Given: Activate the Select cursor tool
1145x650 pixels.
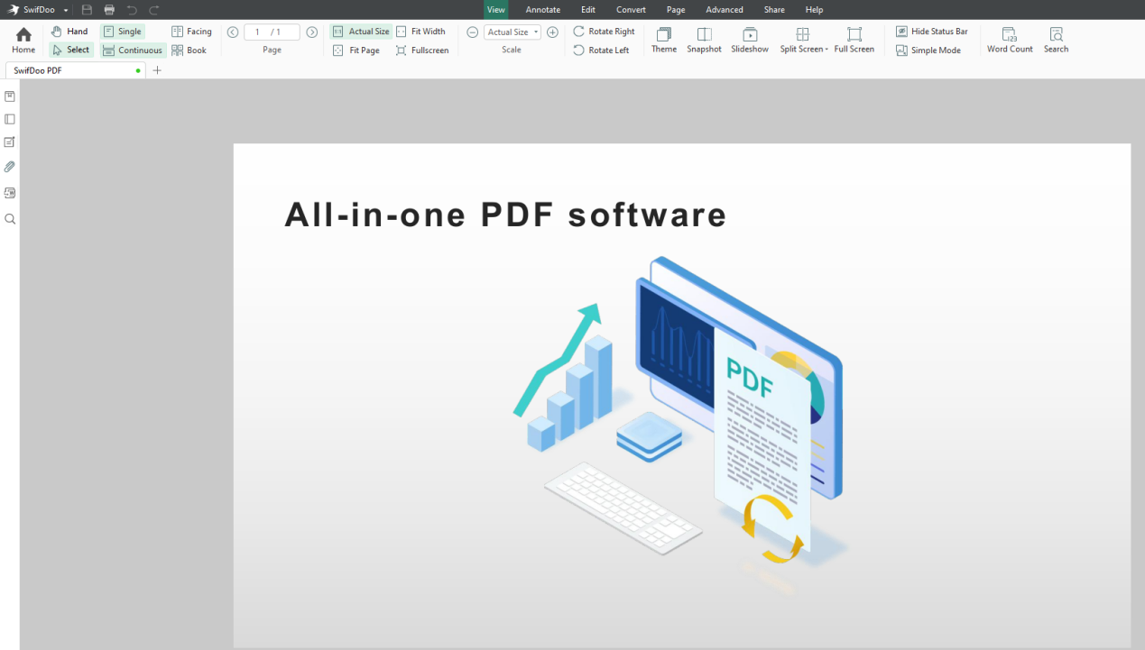Looking at the screenshot, I should point(71,50).
